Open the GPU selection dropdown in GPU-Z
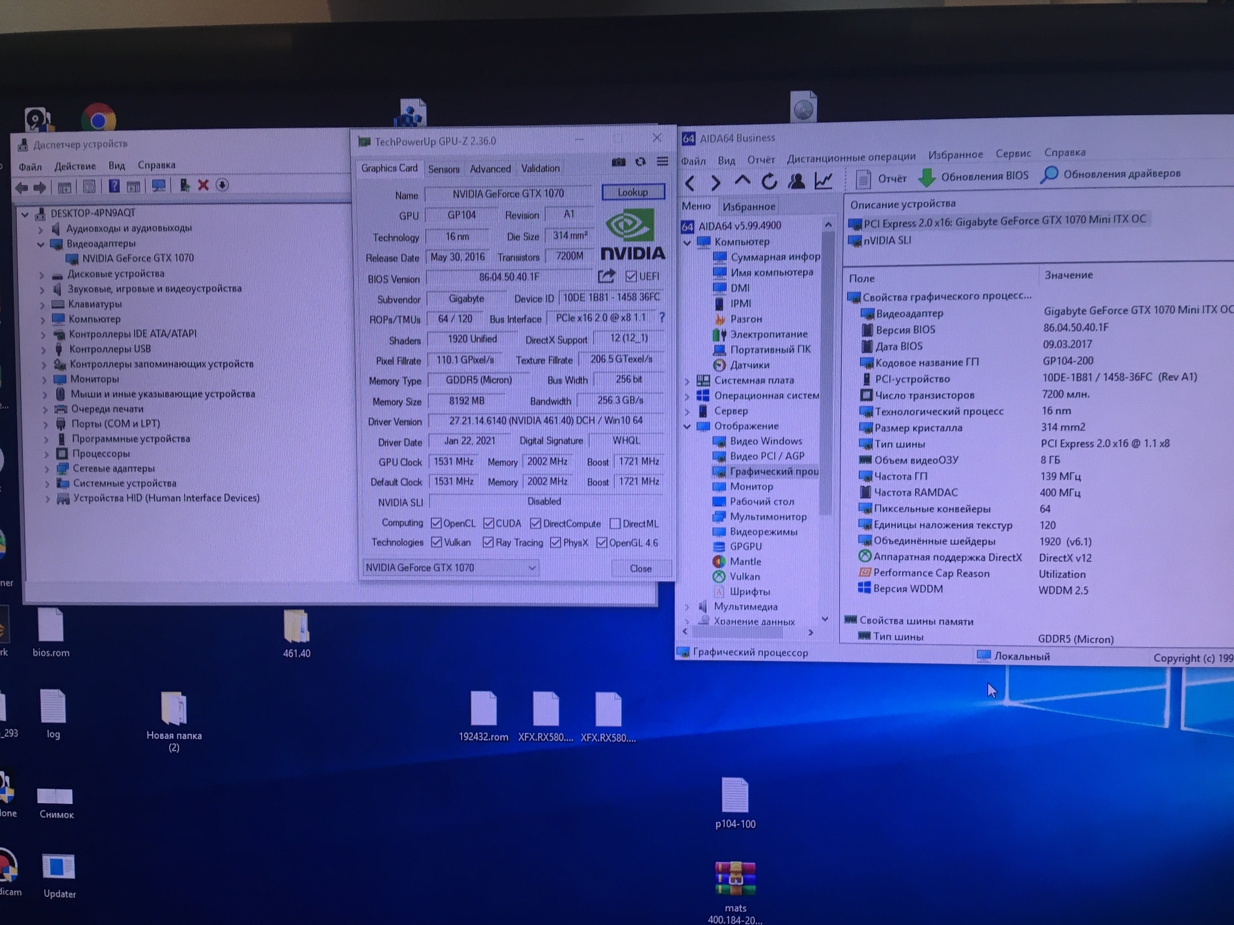 [451, 567]
